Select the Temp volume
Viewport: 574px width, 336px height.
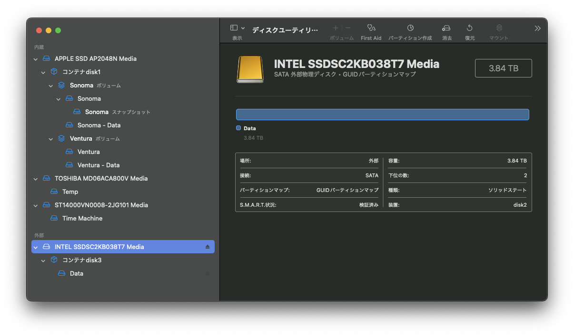(x=123, y=192)
